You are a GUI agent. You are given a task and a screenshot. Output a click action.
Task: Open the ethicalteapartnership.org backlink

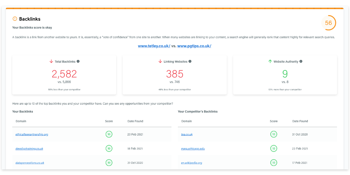[x=32, y=134]
